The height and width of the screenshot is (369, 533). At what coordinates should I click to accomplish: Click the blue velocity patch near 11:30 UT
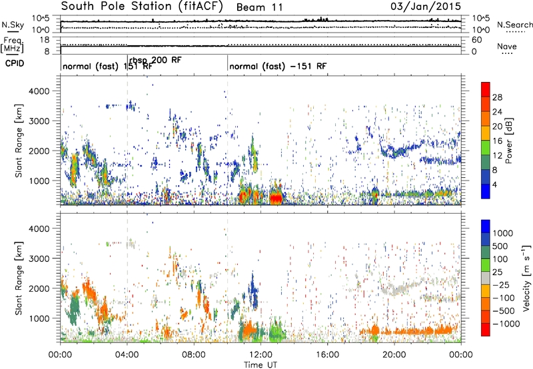point(253,292)
